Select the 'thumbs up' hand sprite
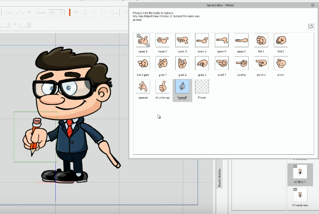Viewport: 319px width, 214px height. (163, 86)
